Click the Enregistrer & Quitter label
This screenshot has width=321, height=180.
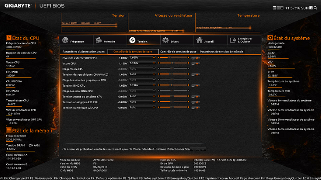coord(245,40)
